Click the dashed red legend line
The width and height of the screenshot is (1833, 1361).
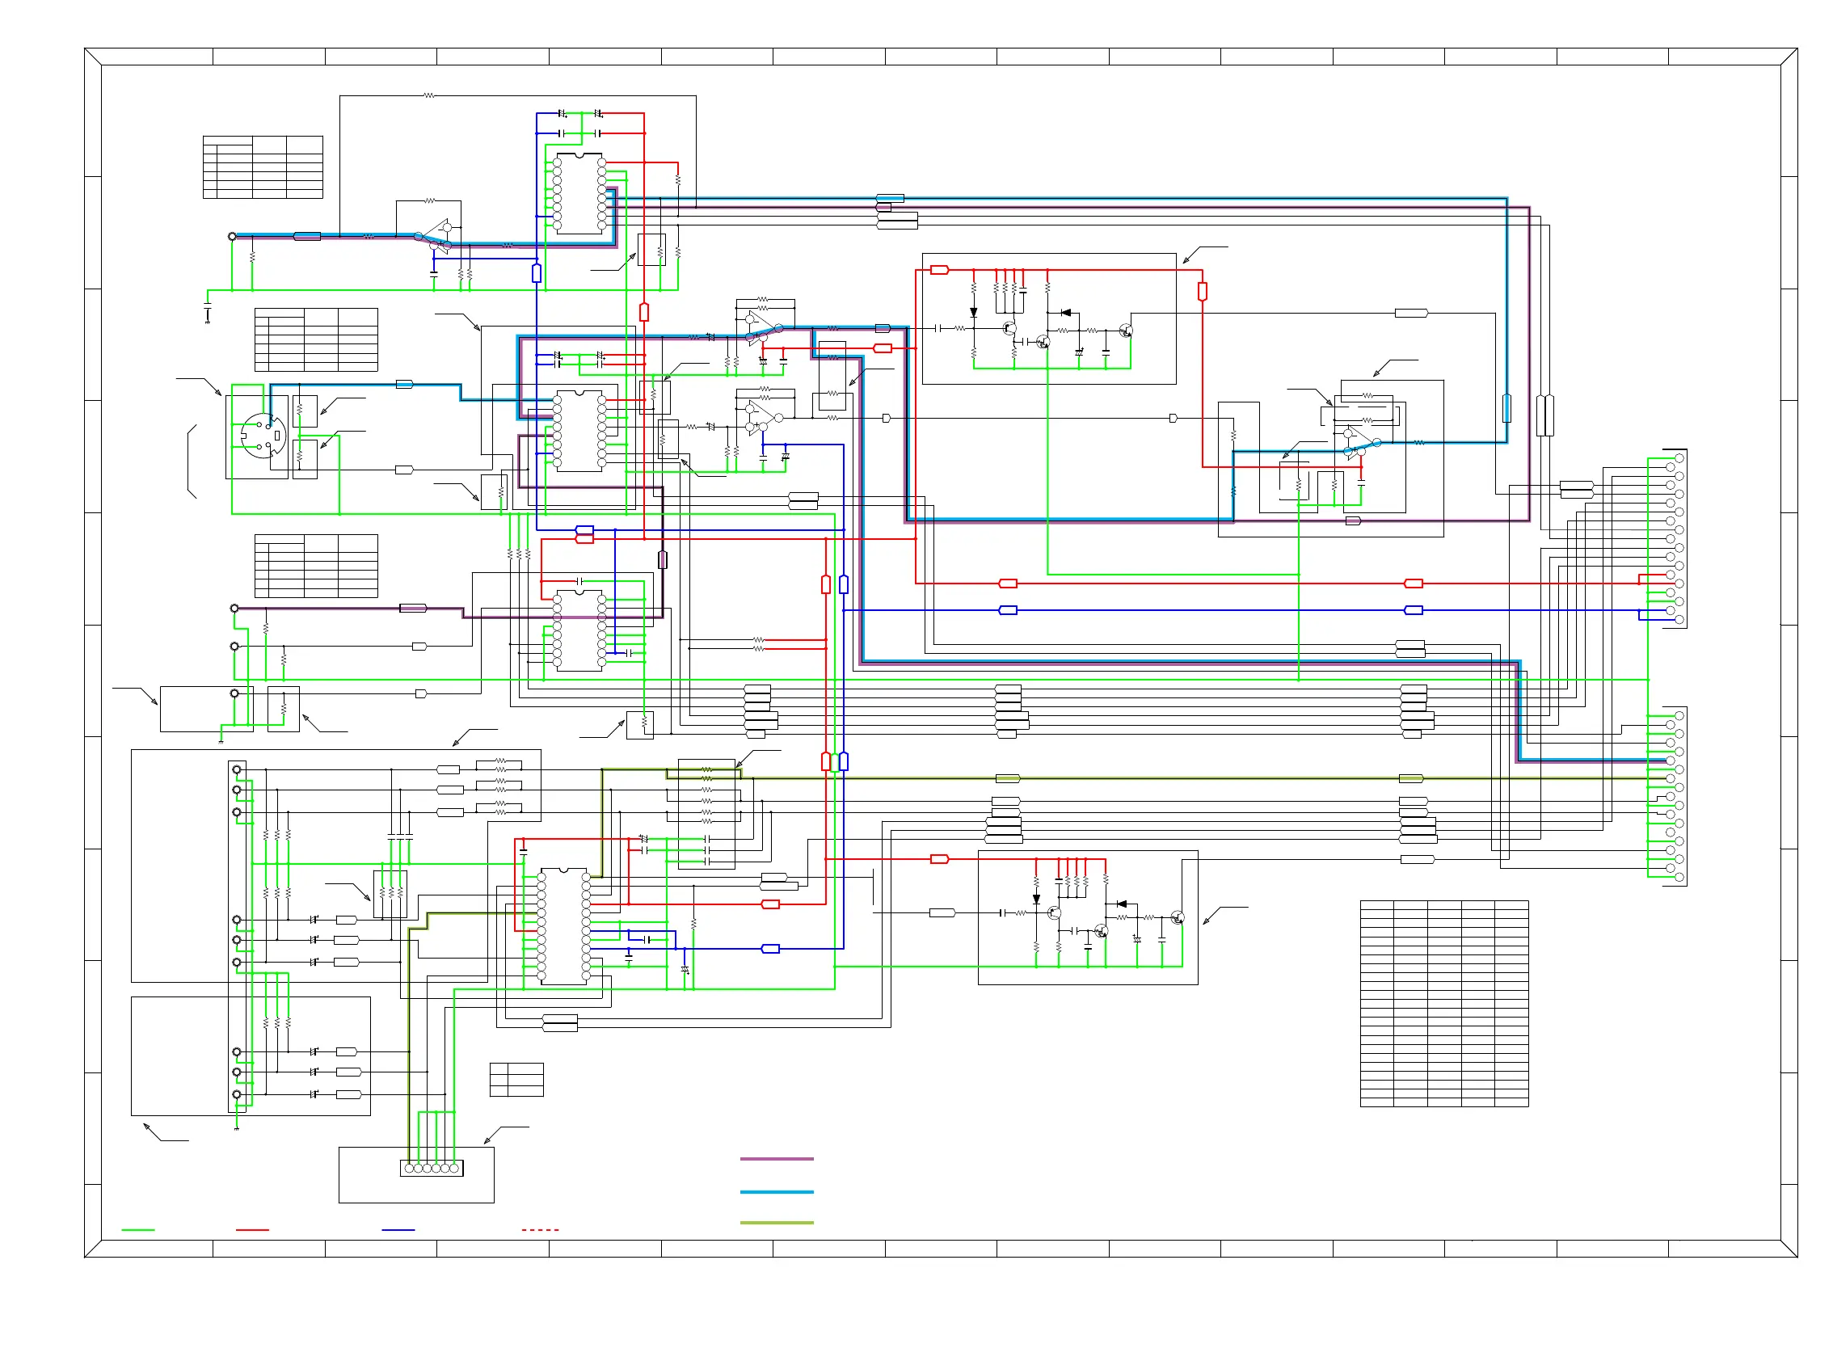coord(541,1230)
